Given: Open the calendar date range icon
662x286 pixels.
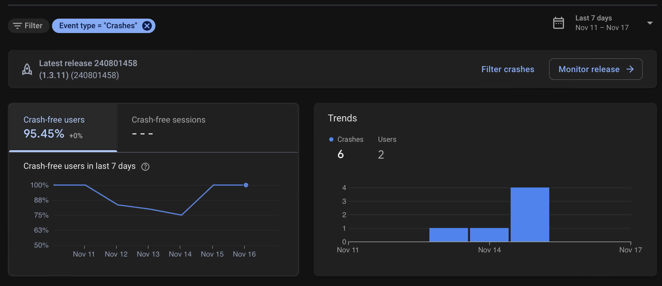Looking at the screenshot, I should 558,23.
